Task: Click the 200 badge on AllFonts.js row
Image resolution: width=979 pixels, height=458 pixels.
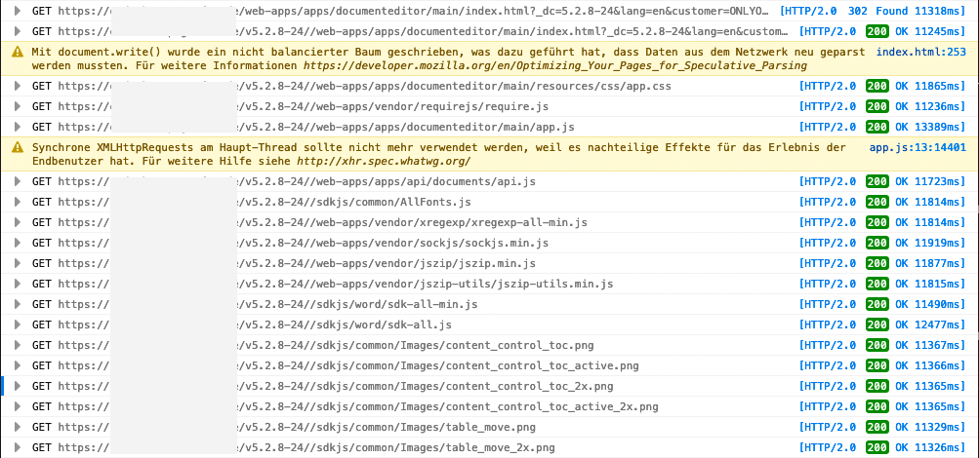Action: tap(877, 202)
